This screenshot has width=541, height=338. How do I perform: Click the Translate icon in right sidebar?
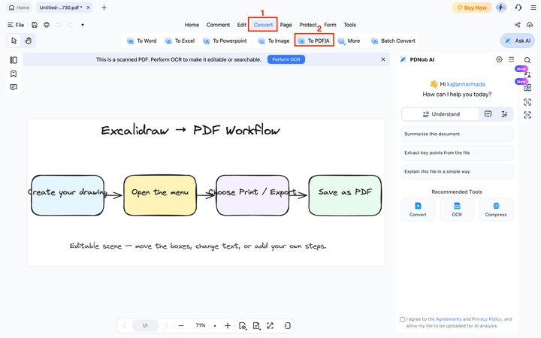[x=527, y=74]
